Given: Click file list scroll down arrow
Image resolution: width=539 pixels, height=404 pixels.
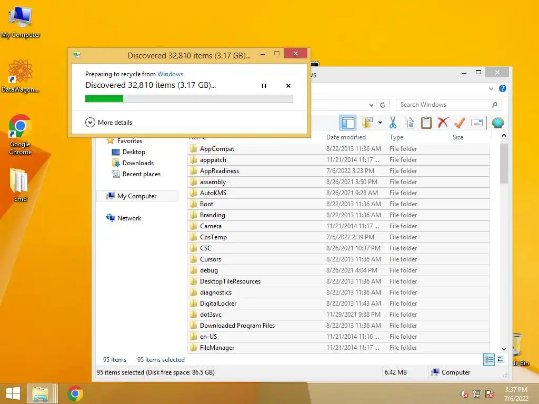Looking at the screenshot, I should pos(504,349).
